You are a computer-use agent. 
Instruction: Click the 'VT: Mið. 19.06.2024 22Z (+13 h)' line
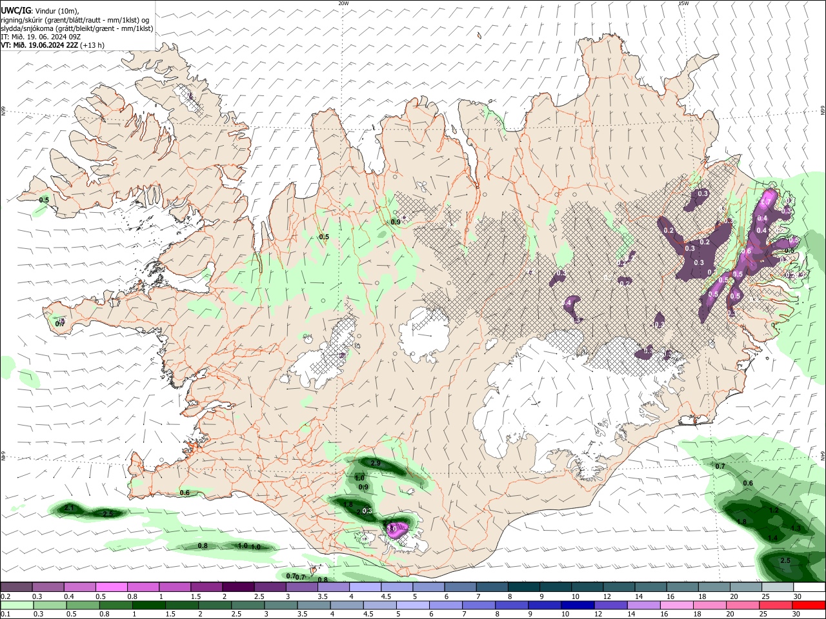pyautogui.click(x=52, y=45)
